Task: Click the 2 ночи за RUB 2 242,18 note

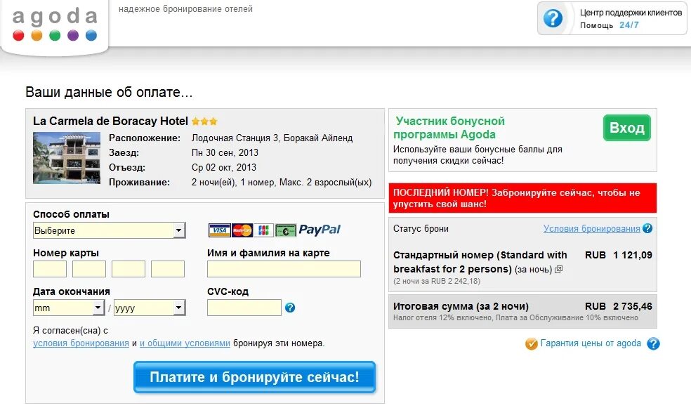Action: point(437,281)
